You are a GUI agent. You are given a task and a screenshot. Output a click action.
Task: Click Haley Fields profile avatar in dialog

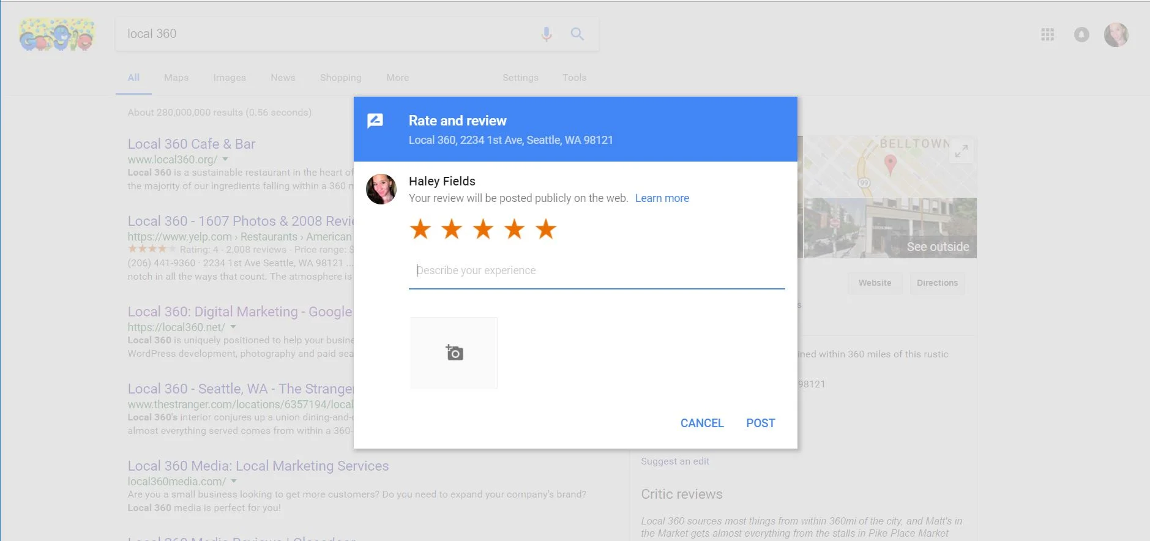tap(381, 189)
